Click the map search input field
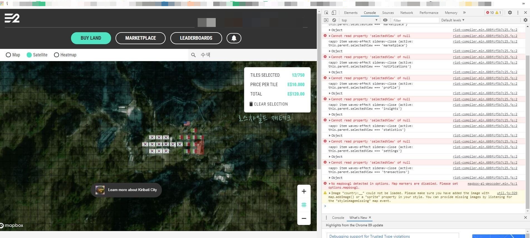 pyautogui.click(x=252, y=55)
